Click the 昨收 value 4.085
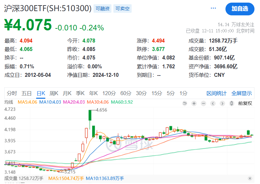The height and width of the screenshot is (184, 260). coord(89,49)
